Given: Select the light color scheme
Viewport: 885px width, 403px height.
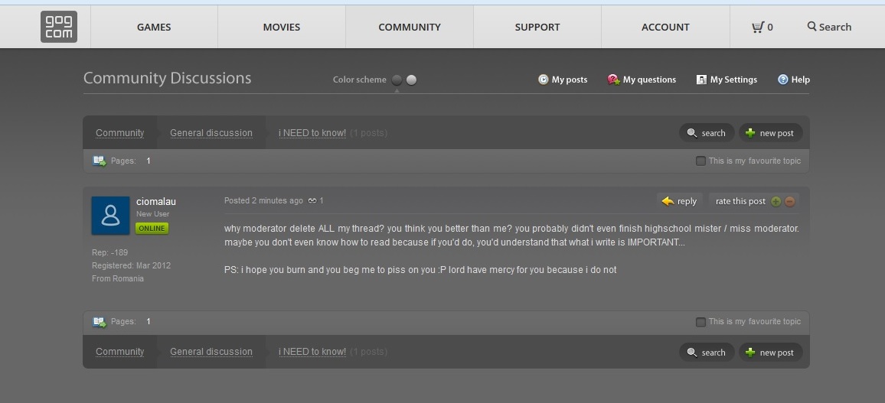Looking at the screenshot, I should [411, 80].
